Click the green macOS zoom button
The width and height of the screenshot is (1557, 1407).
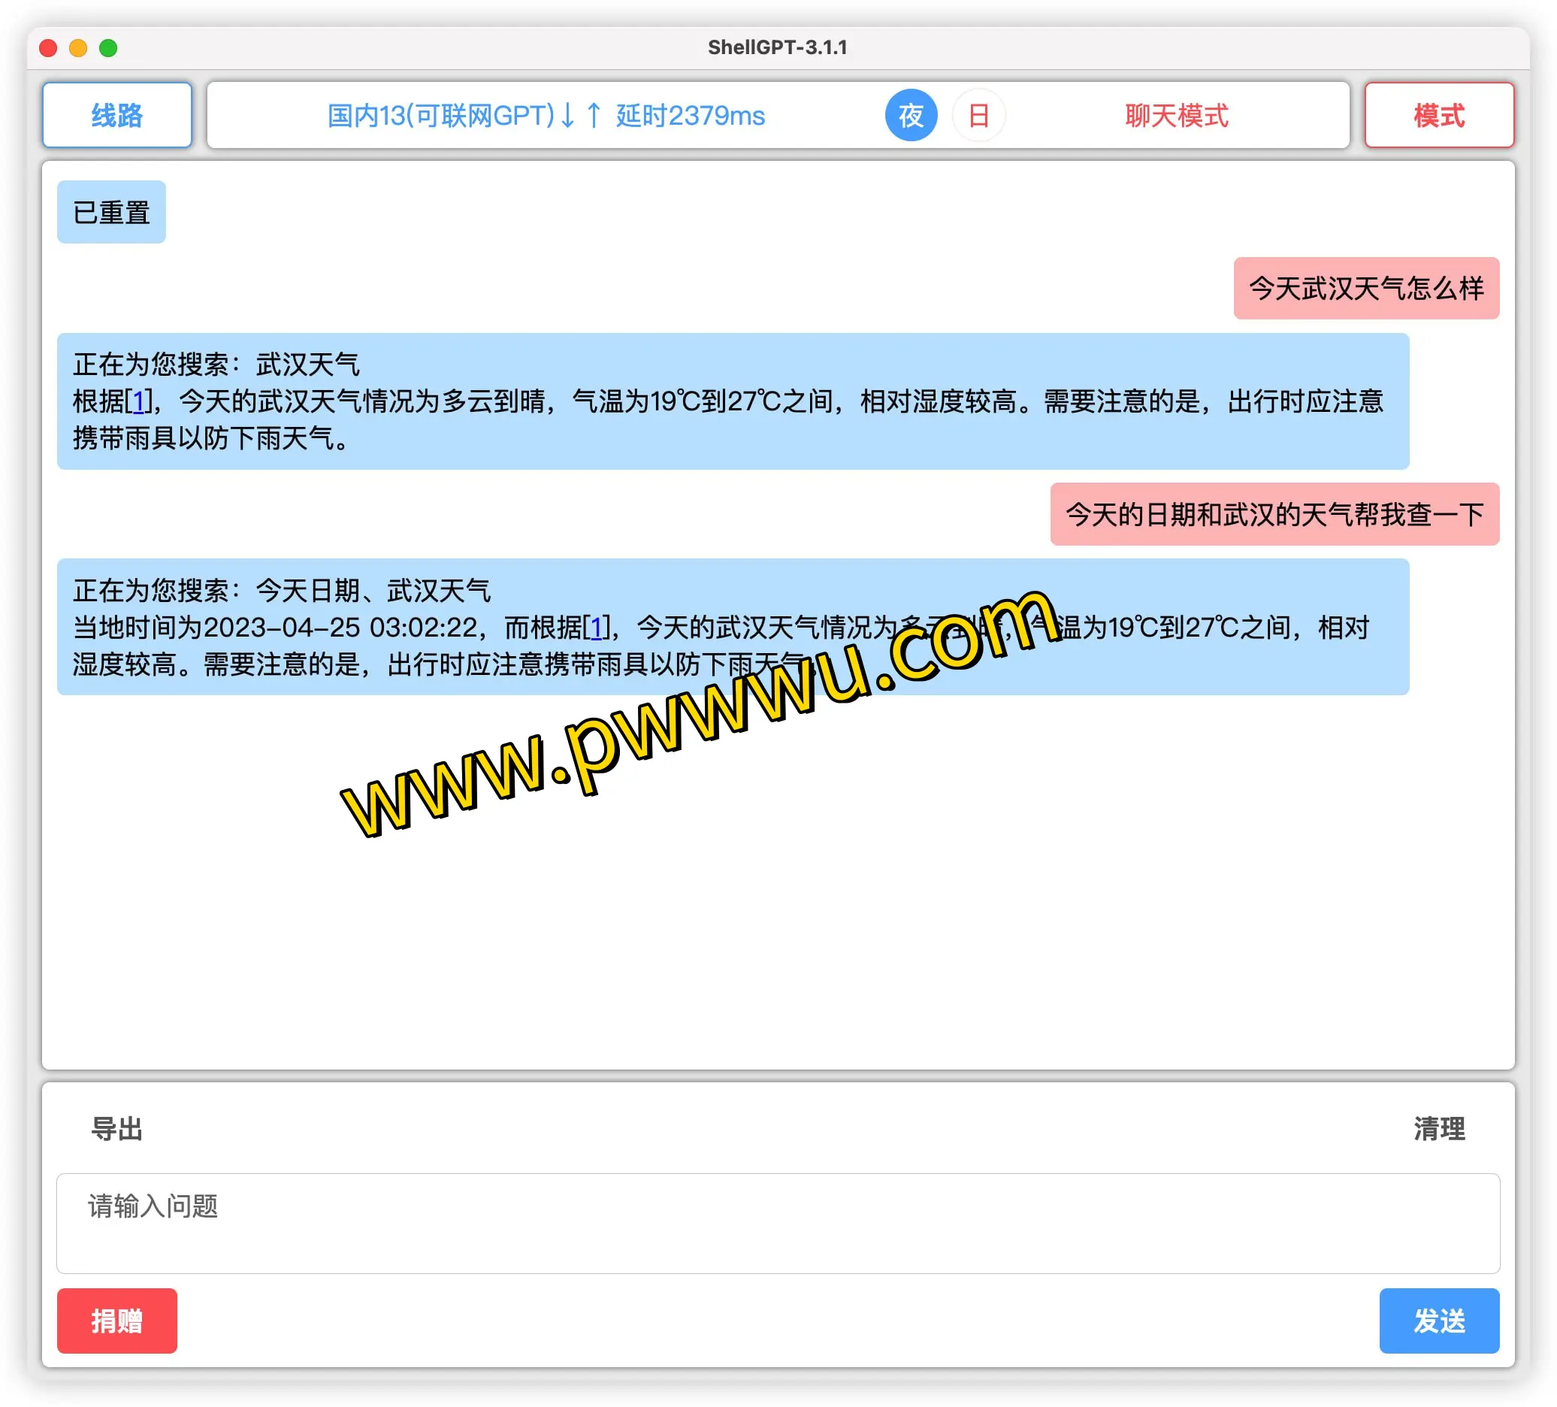108,48
